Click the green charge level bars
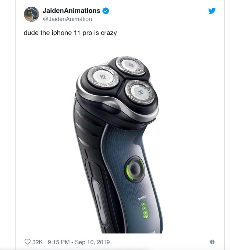Screen dimensions: 231x250 tap(145, 210)
